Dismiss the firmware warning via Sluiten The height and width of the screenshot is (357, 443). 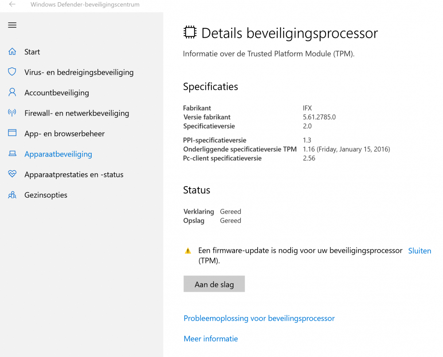420,251
